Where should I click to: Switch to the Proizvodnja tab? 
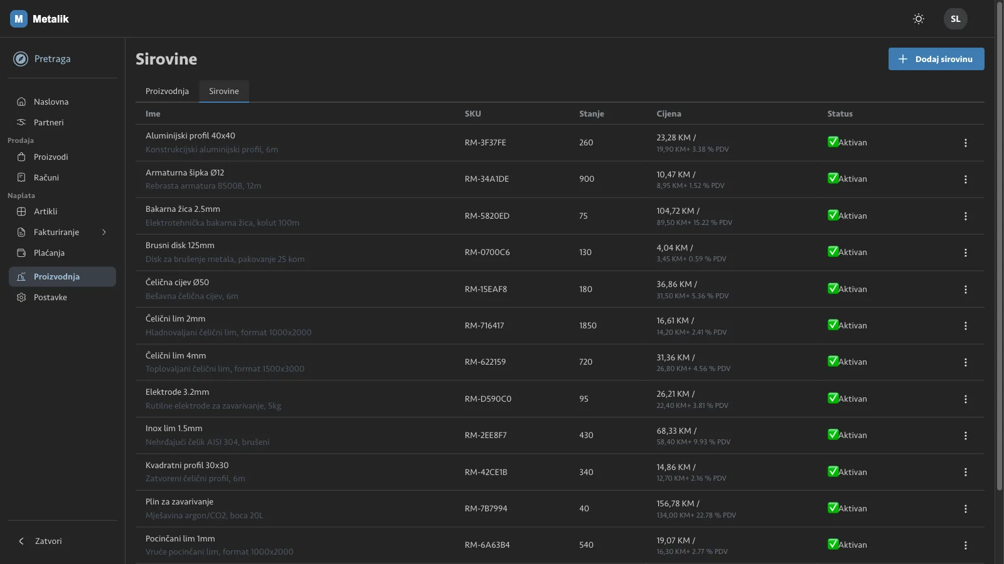point(167,91)
